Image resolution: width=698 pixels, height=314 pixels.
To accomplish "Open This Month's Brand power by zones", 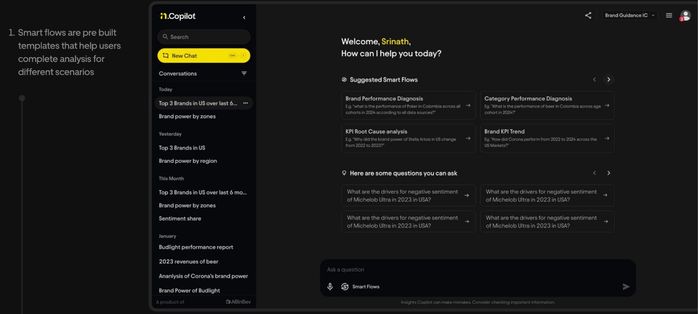I will coord(187,206).
